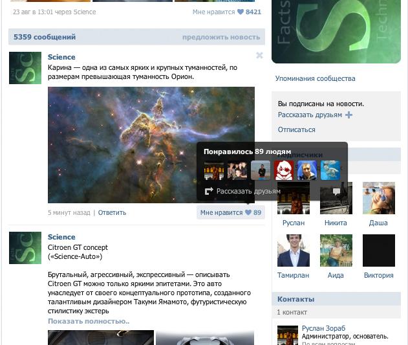Open the Руслан Зораб contact link
The height and width of the screenshot is (345, 408).
coord(323,328)
